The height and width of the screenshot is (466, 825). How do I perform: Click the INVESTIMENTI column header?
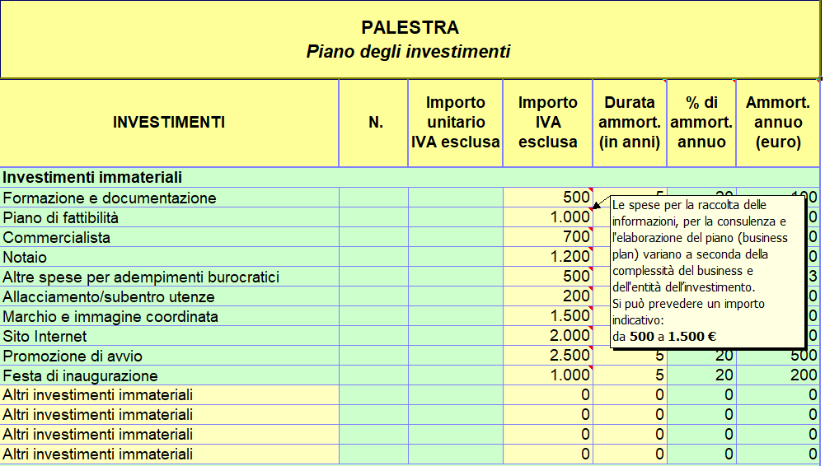coord(169,123)
